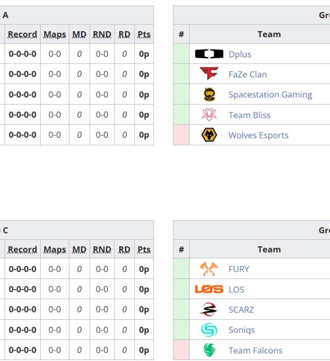Click the LOS team logo
Image resolution: width=330 pixels, height=361 pixels.
(x=209, y=289)
